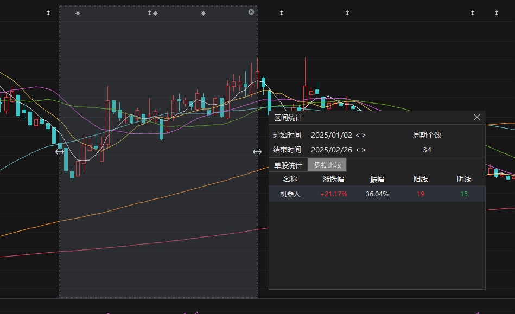Click the red 19 阳线 count
The height and width of the screenshot is (314, 515).
point(421,194)
